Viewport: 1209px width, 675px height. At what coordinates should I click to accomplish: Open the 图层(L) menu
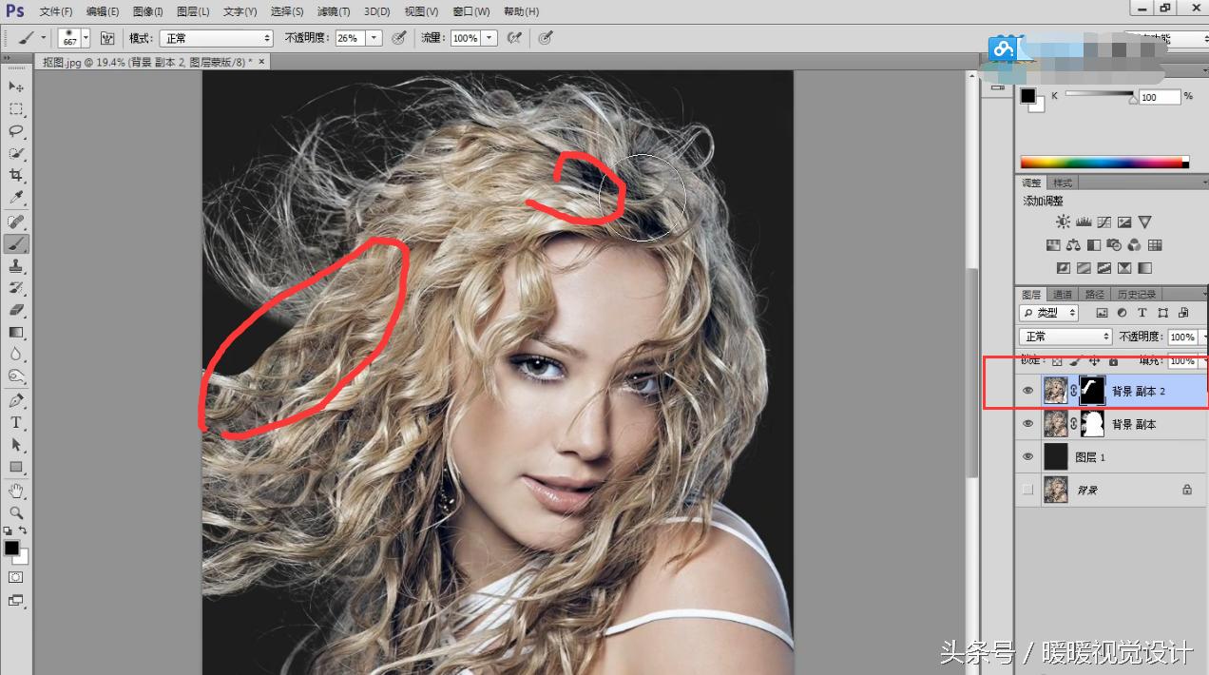194,11
